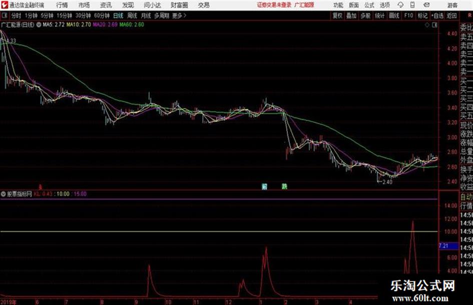Image resolution: width=473 pixels, height=305 pixels.
Task: Click the 2.40 low price label
Action: (387, 182)
